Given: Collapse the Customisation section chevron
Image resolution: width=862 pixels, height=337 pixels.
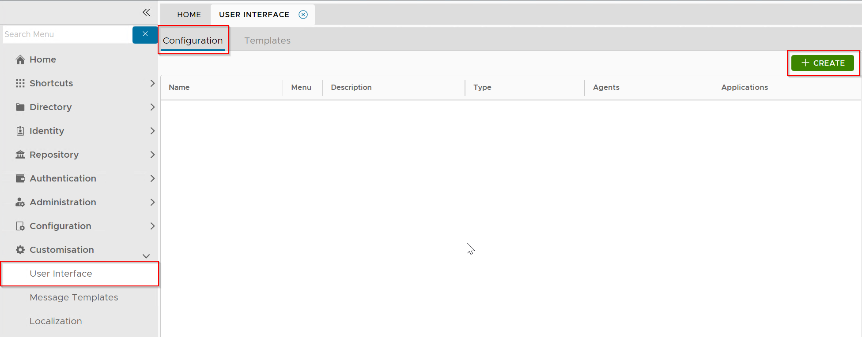Looking at the screenshot, I should point(146,256).
